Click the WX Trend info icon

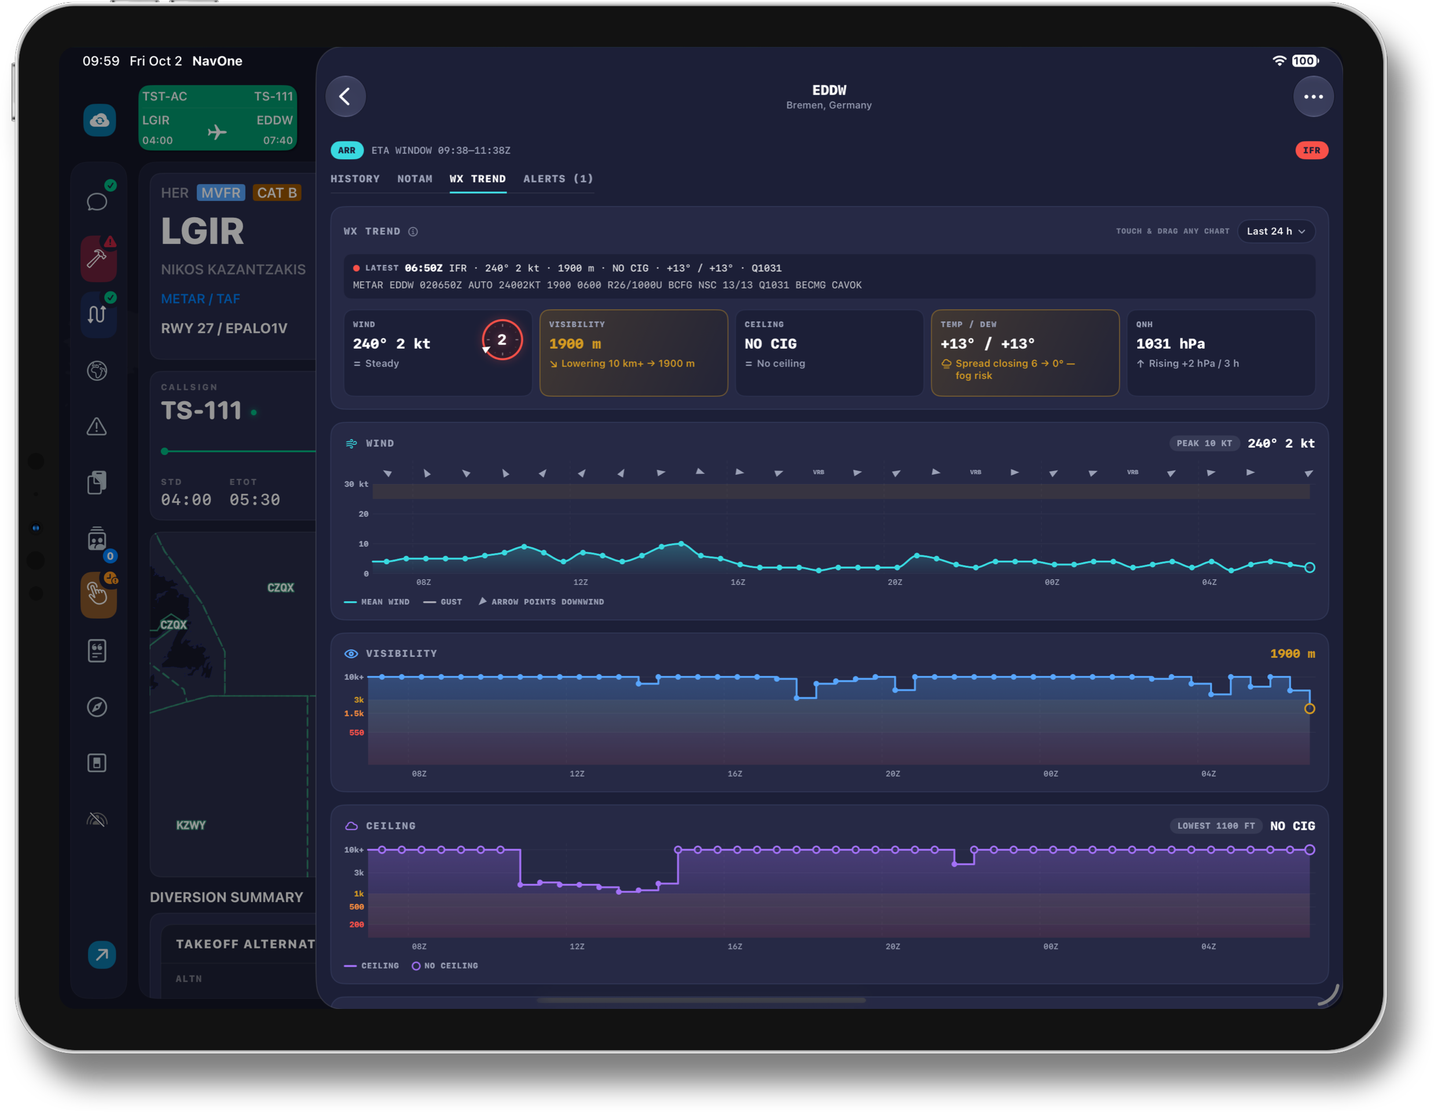413,231
